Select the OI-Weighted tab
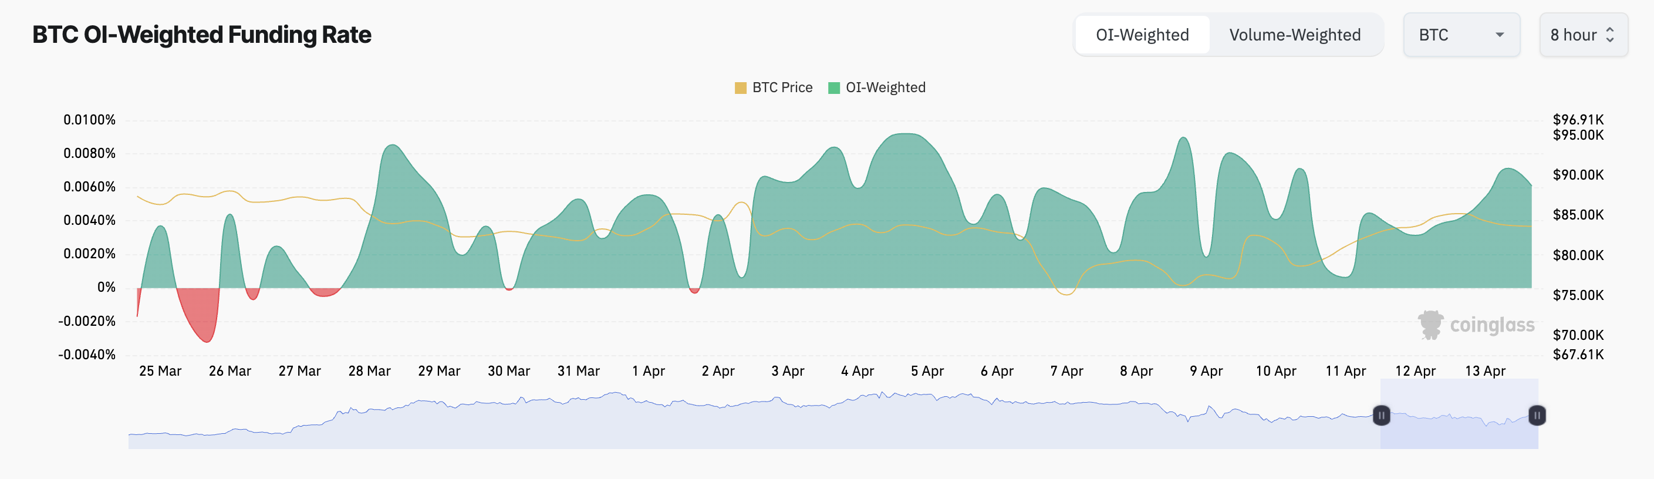This screenshot has height=479, width=1654. pyautogui.click(x=1142, y=35)
